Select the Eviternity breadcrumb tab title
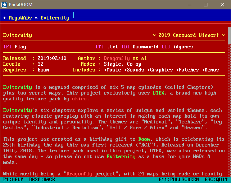The image size is (231, 183). (55, 18)
